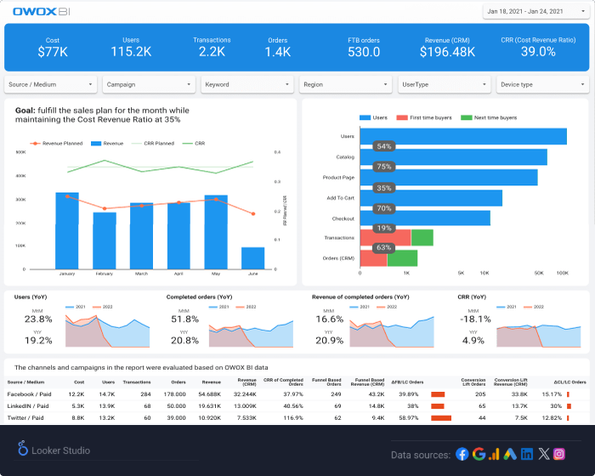Click the Orders 1.4K scorecard
The width and height of the screenshot is (595, 476).
[278, 47]
